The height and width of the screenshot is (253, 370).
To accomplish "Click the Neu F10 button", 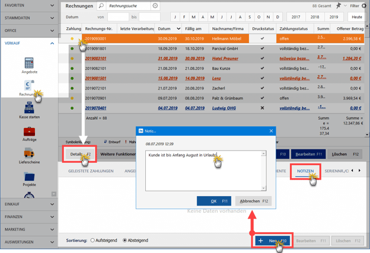I will tap(272, 241).
